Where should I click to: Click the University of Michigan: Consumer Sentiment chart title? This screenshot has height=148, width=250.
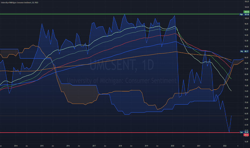[x=20, y=3]
